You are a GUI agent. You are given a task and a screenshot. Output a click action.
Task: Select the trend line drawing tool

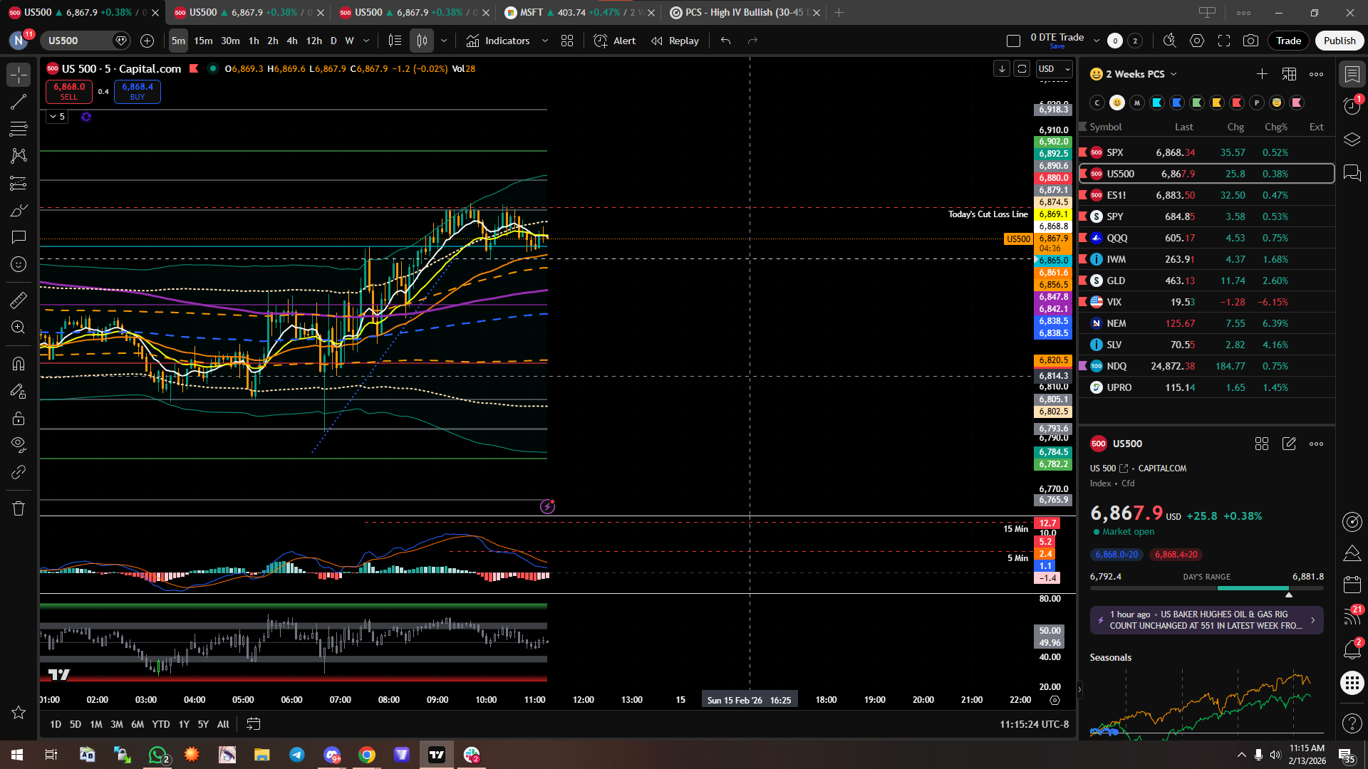[19, 102]
